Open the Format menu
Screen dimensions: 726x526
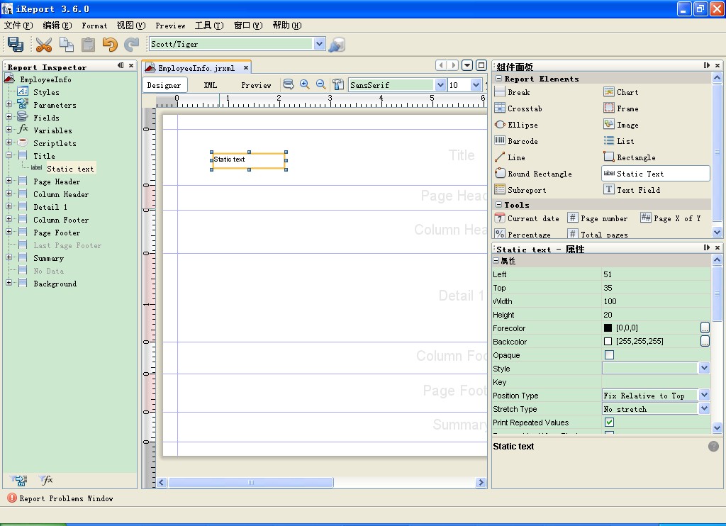tap(94, 26)
